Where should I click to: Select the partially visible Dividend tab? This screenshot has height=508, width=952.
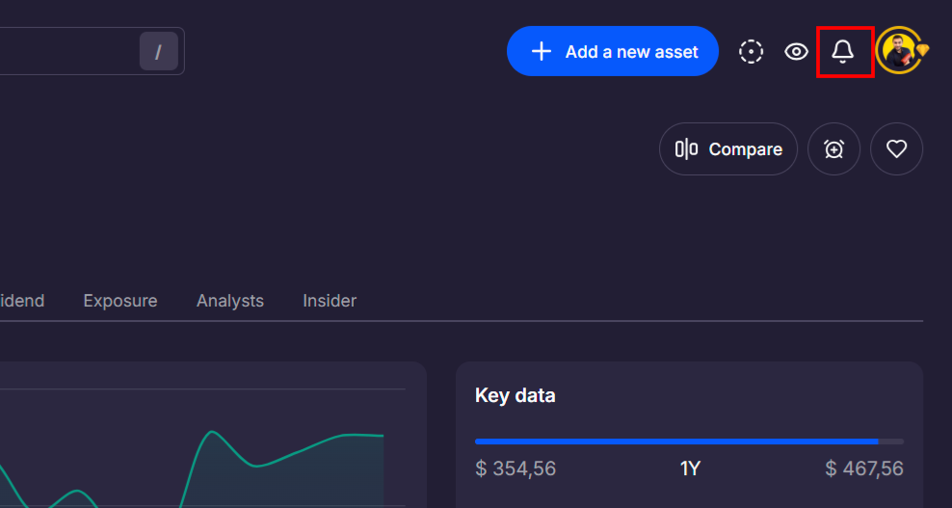point(22,301)
